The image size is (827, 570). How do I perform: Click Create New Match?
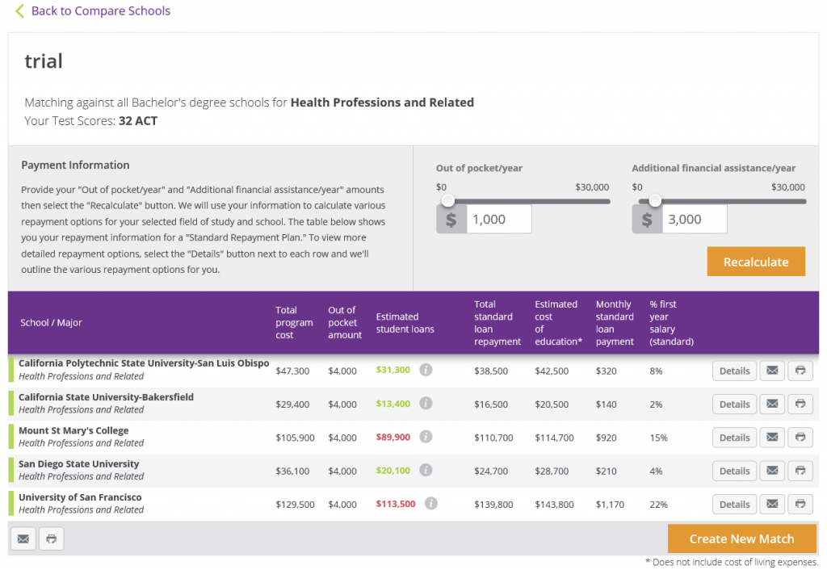pos(742,539)
